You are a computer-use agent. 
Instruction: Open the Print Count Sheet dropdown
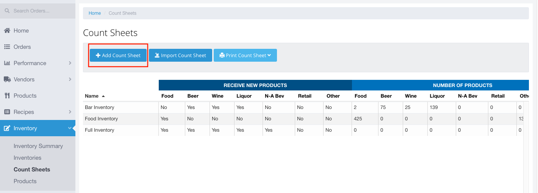coord(245,55)
